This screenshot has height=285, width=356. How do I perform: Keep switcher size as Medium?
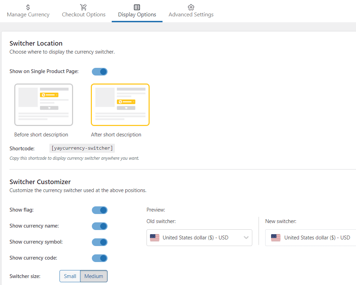click(93, 276)
